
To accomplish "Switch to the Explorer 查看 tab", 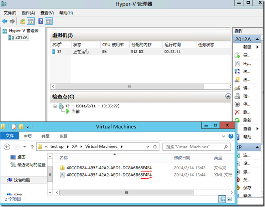I will coord(63,136).
